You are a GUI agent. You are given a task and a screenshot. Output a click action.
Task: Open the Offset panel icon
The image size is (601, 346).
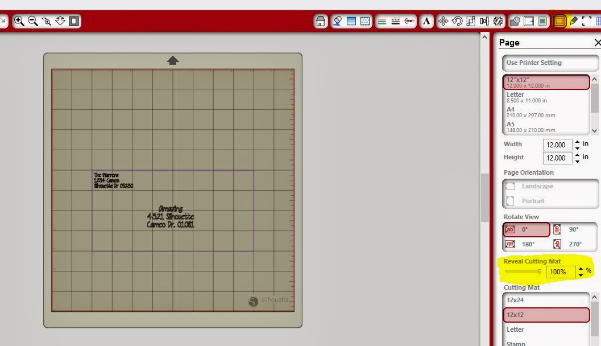tap(529, 21)
